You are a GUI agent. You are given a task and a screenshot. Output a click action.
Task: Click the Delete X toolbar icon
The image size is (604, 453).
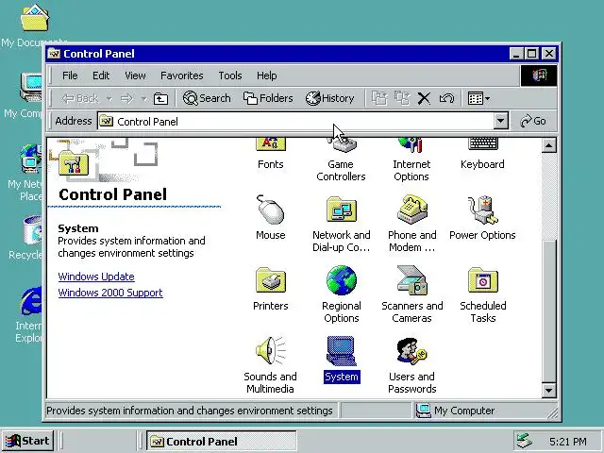424,98
